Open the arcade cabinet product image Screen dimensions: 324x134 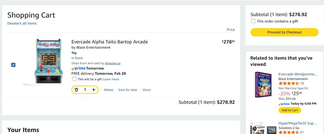tap(48, 61)
